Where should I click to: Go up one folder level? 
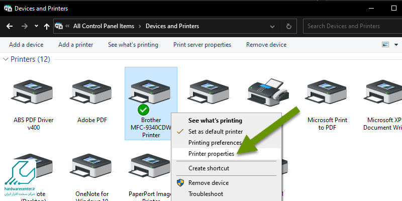coord(47,26)
